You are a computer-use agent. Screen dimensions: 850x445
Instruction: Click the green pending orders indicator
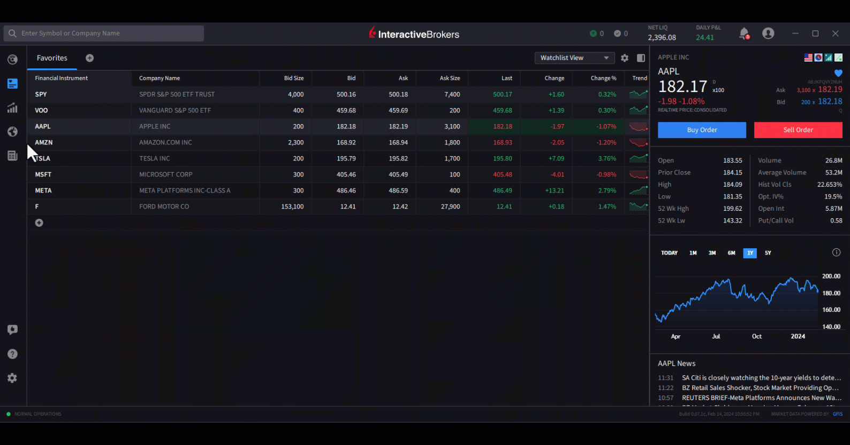pos(593,33)
